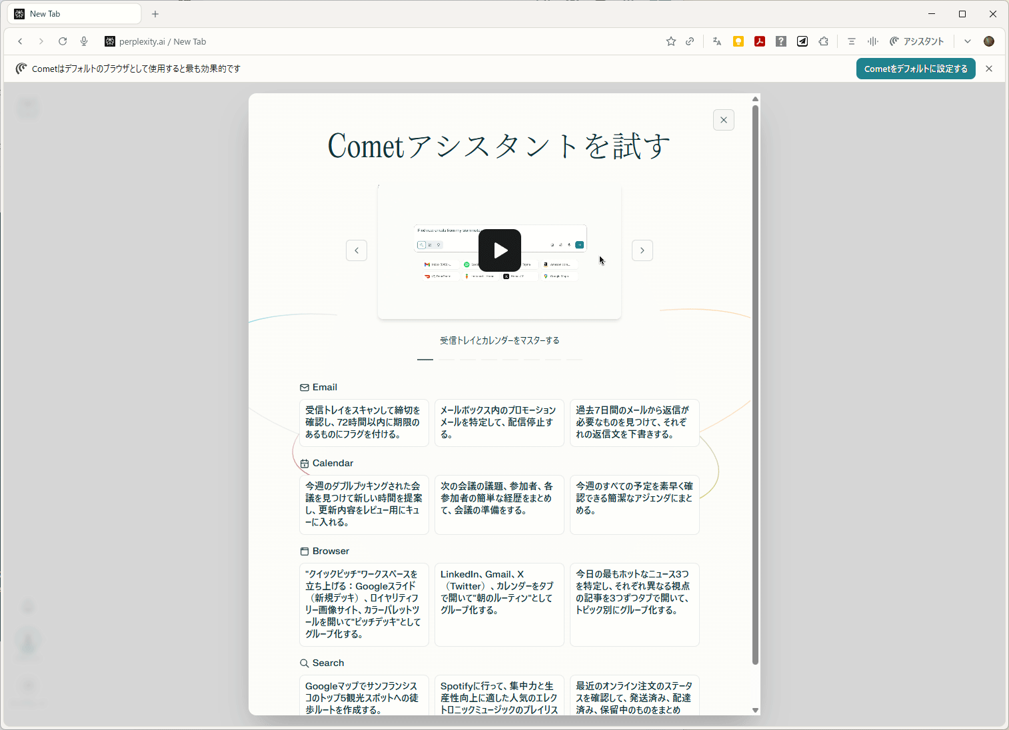Click the perplexity.ai site icon in address bar
This screenshot has width=1009, height=730.
pyautogui.click(x=110, y=41)
